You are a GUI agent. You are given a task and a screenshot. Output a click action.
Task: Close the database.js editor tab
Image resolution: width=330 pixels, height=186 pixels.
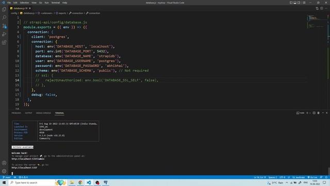(x=30, y=8)
